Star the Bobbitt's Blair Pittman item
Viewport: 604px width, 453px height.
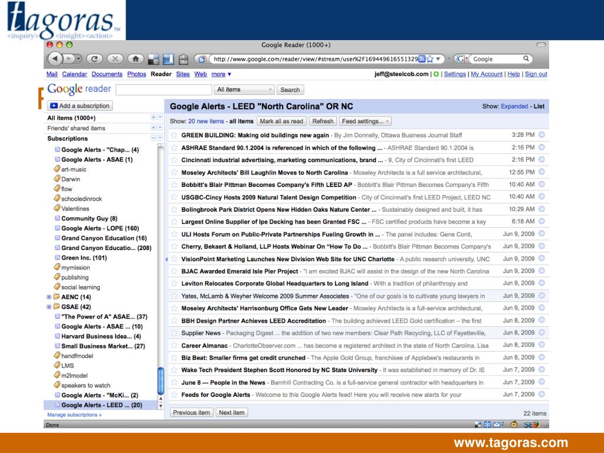[x=174, y=185]
